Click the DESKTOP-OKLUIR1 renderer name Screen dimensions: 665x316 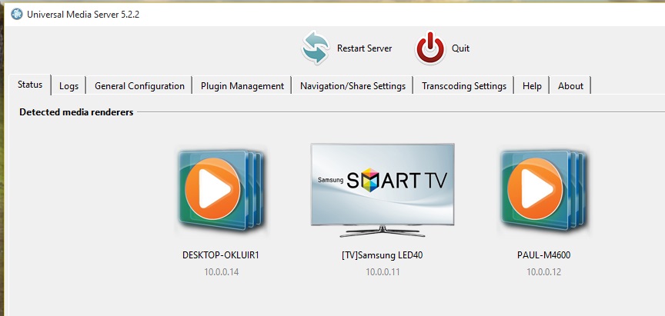[x=221, y=255]
